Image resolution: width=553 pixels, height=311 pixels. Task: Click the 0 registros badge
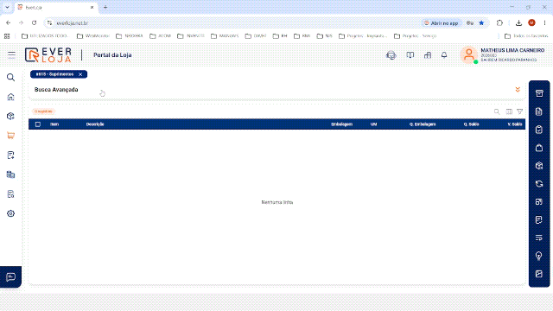click(43, 111)
